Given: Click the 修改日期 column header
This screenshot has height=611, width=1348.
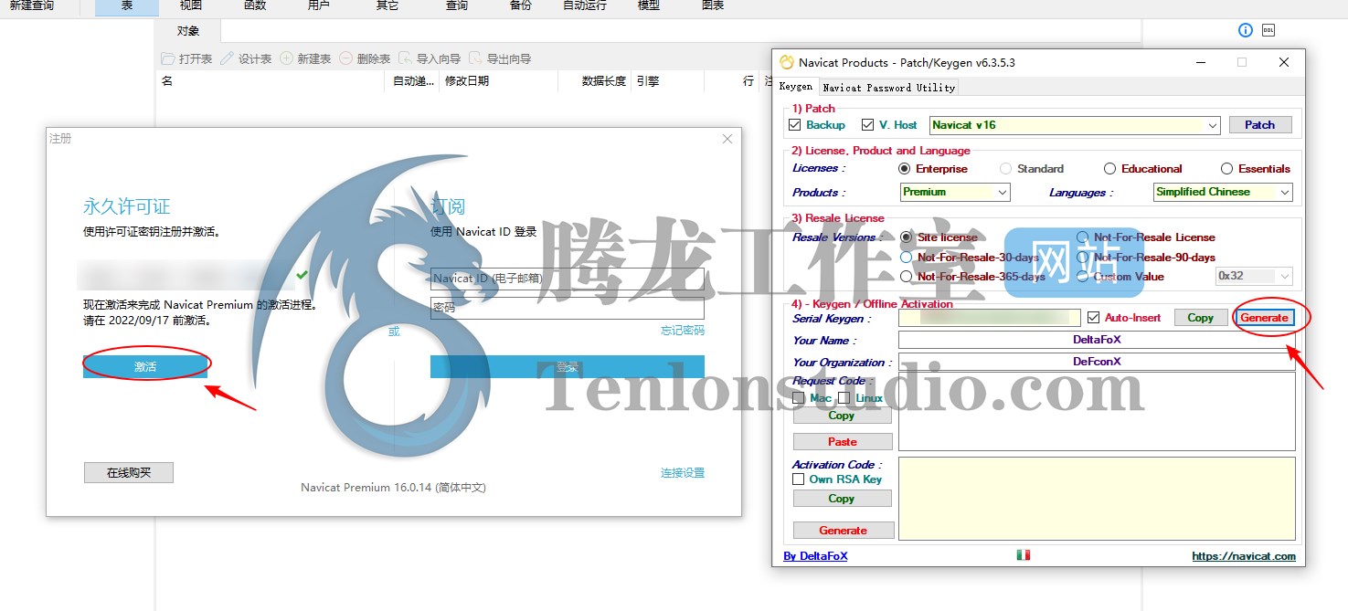Looking at the screenshot, I should [x=467, y=81].
